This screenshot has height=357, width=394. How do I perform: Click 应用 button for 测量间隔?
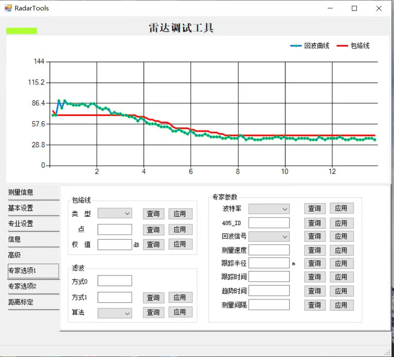pos(341,305)
